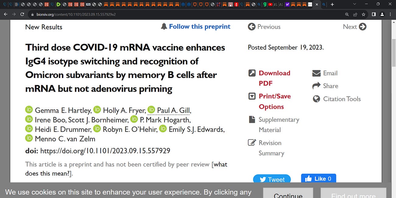This screenshot has height=198, width=396.
Task: Navigate to the Next preprint arrow
Action: click(x=363, y=27)
